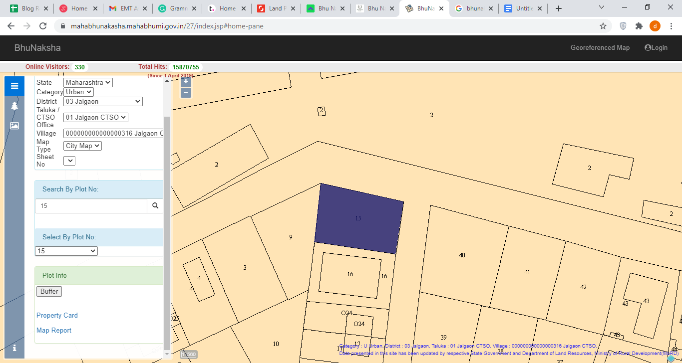682x363 pixels.
Task: Open the Map Report link
Action: 54,330
